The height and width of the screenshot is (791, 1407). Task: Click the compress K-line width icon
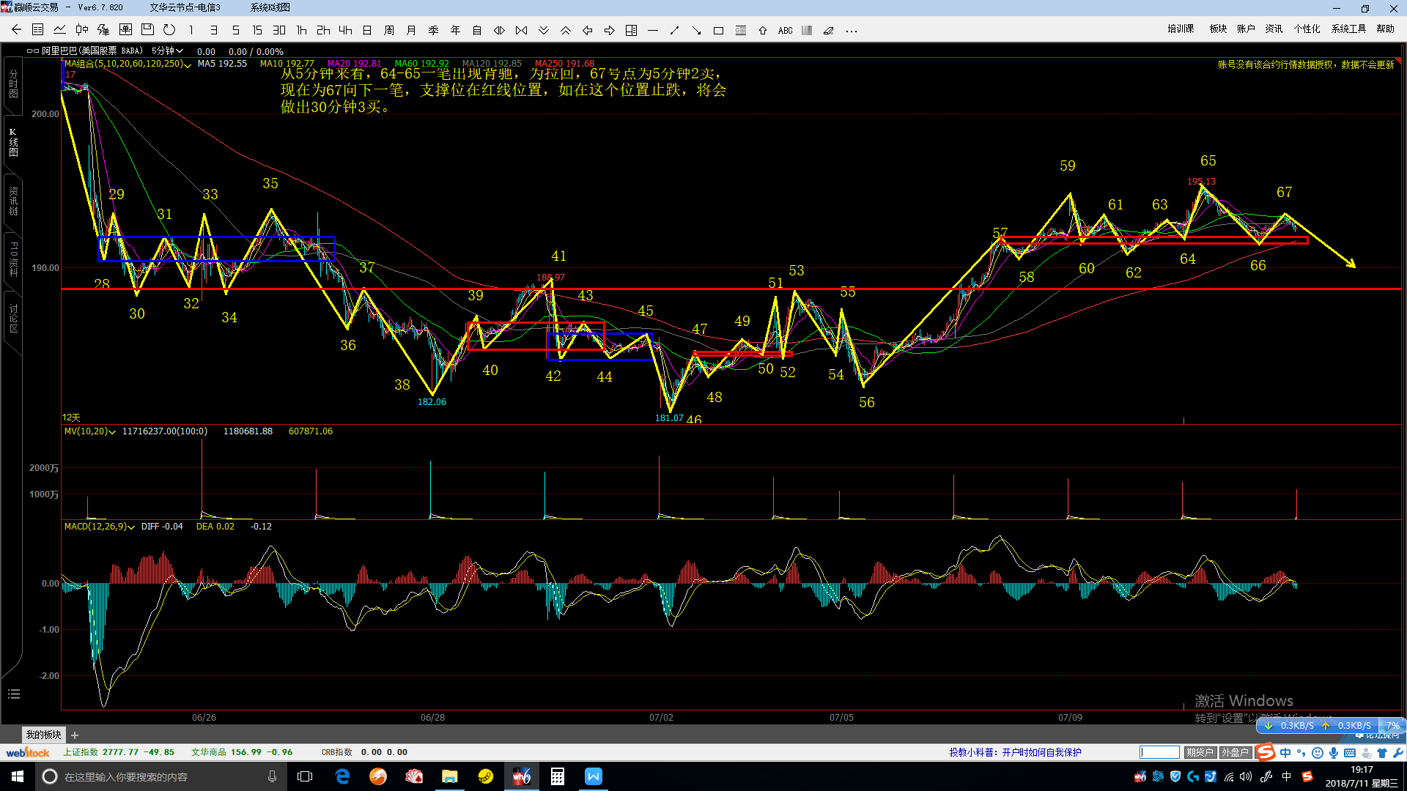point(521,30)
